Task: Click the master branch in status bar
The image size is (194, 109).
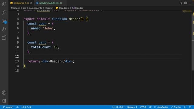Action: pyautogui.click(x=8, y=107)
